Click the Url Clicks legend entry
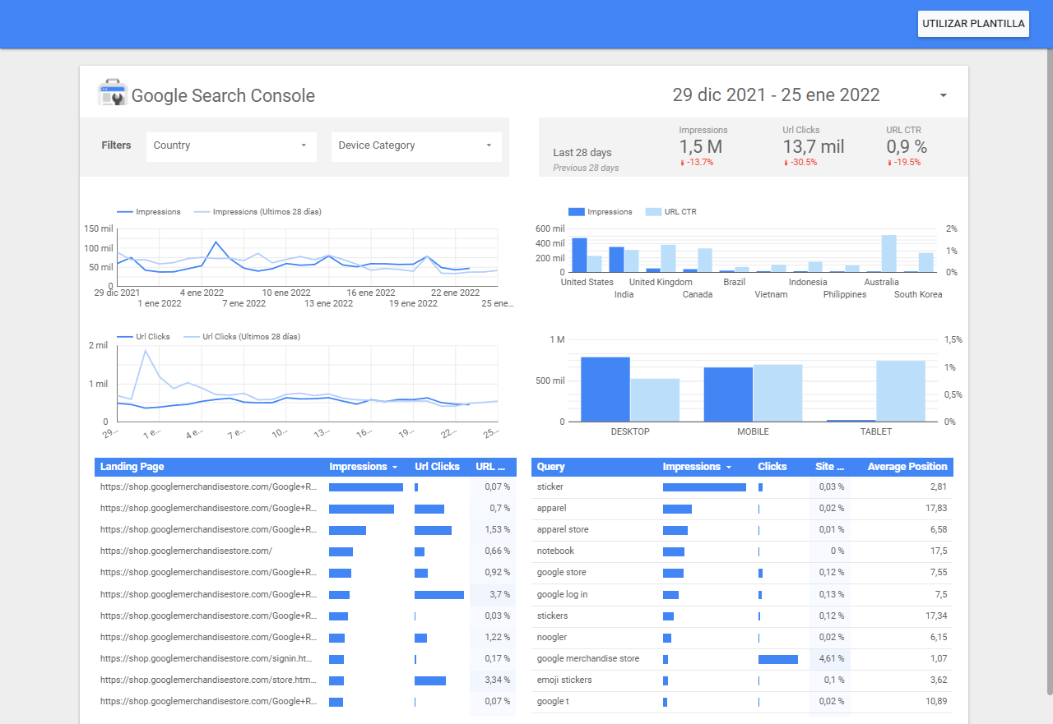The width and height of the screenshot is (1053, 724). pyautogui.click(x=144, y=337)
